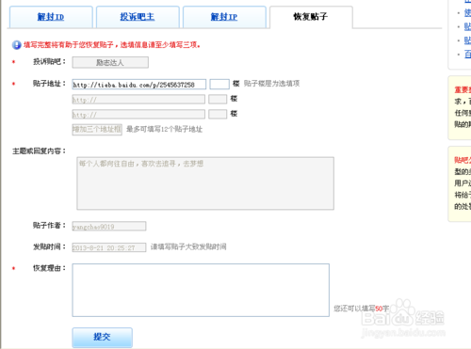Click the floor box of the third address

tap(218, 114)
